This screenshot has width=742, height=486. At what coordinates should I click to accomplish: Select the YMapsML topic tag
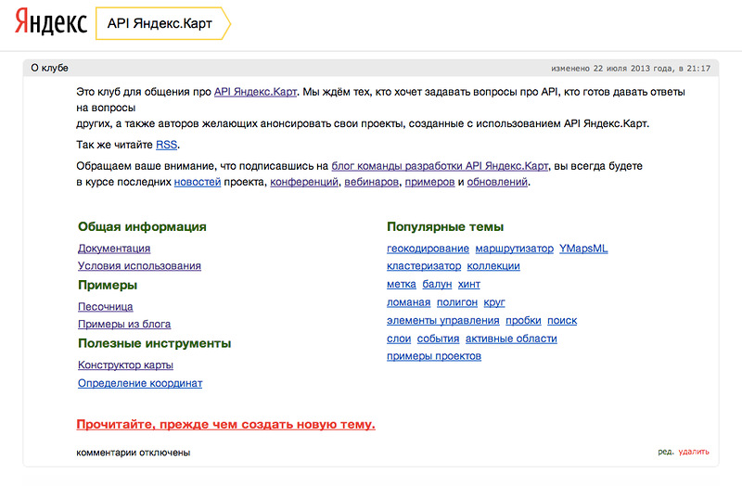point(583,249)
